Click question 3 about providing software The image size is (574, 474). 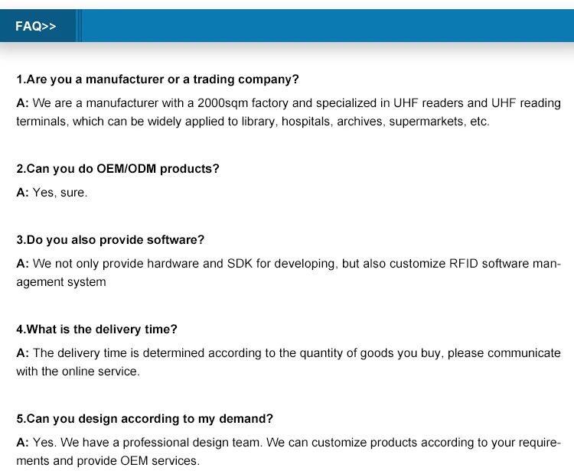[110, 240]
